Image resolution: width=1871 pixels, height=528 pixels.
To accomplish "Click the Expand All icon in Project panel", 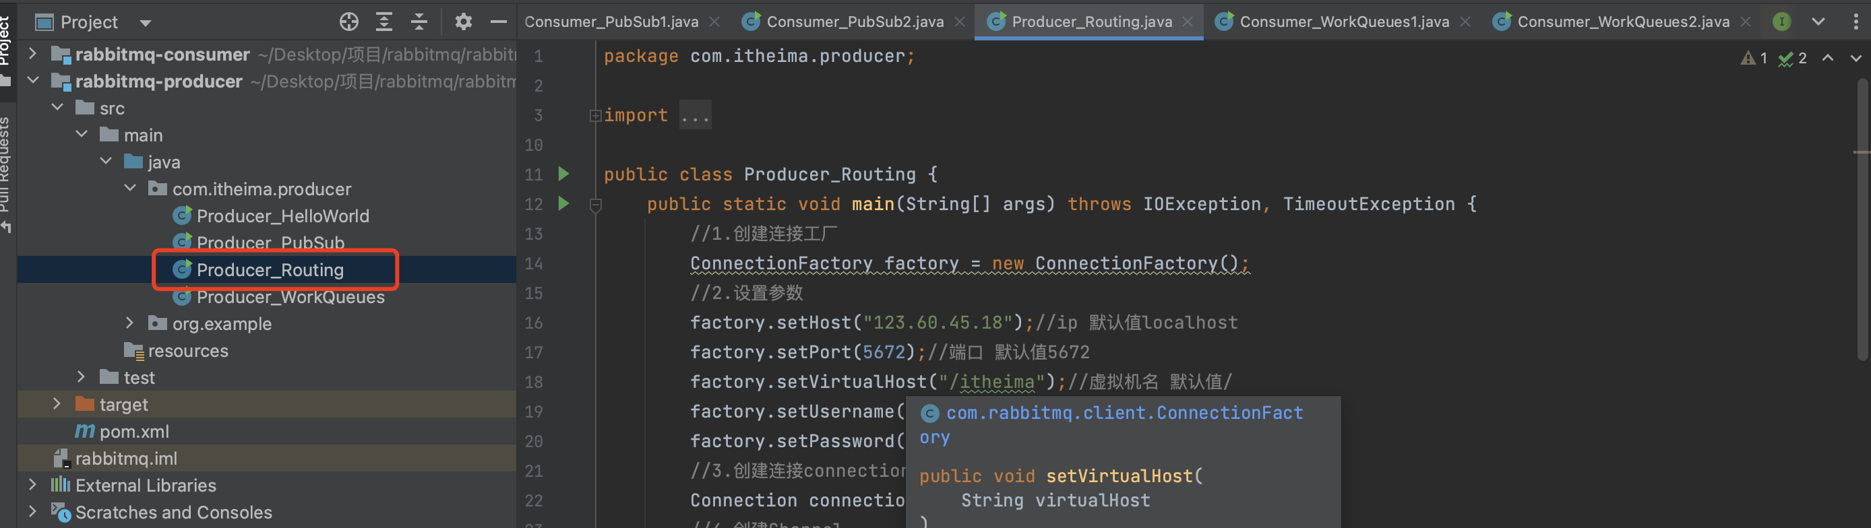I will [x=384, y=22].
